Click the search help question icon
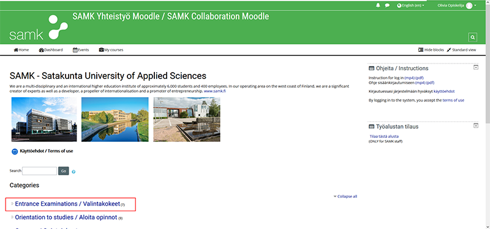The image size is (490, 229). [x=73, y=172]
